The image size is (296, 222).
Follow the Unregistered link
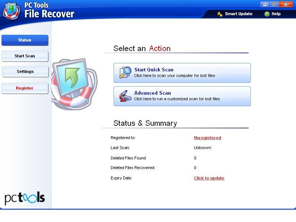tap(207, 138)
